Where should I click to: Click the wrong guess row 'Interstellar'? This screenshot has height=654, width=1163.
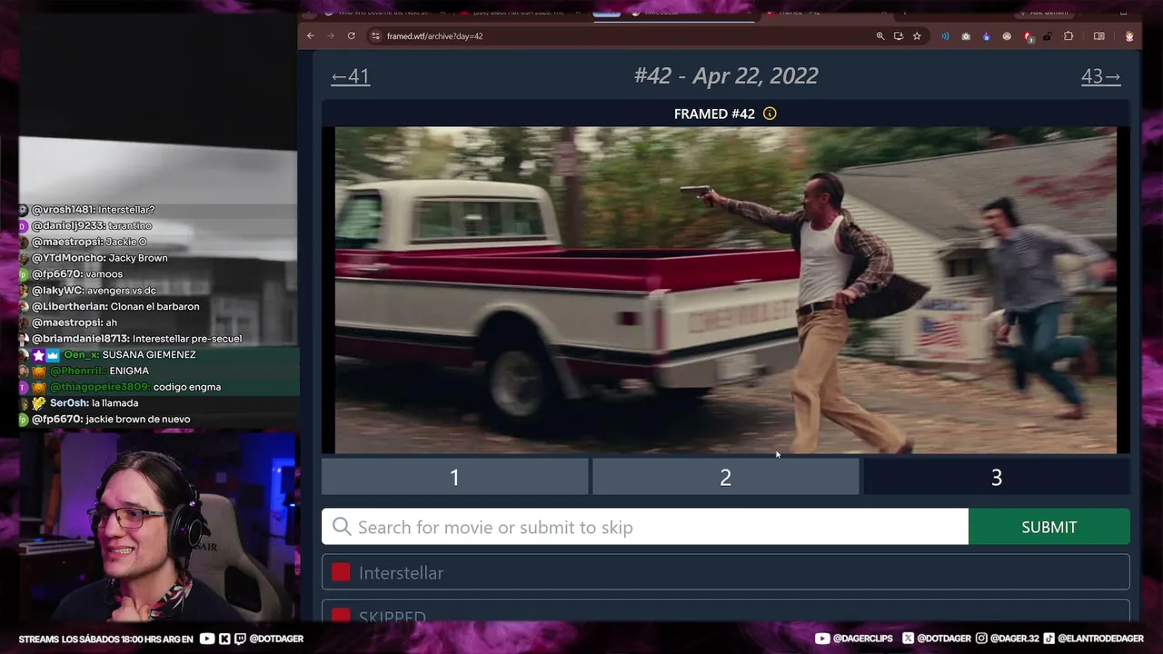tap(726, 572)
